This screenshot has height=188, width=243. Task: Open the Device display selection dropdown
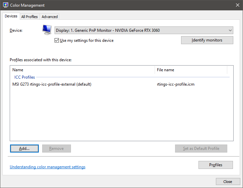pos(144,30)
